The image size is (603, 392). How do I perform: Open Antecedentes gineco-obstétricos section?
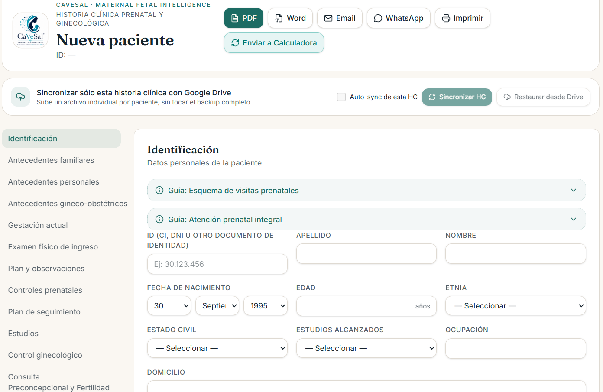[68, 204]
